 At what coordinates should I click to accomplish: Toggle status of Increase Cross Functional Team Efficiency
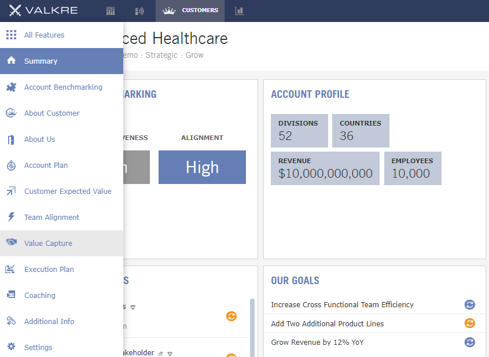[x=469, y=304]
